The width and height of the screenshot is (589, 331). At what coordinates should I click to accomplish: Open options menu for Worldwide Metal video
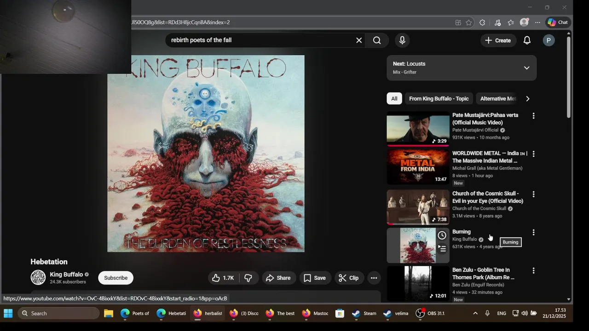click(533, 154)
